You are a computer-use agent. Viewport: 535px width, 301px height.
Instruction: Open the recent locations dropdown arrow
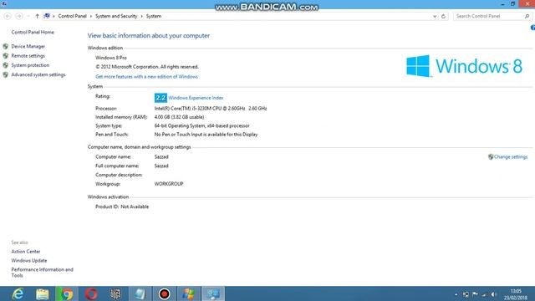(x=28, y=16)
